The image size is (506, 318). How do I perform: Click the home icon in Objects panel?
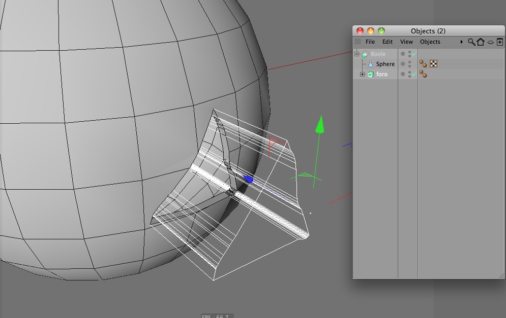pyautogui.click(x=481, y=42)
